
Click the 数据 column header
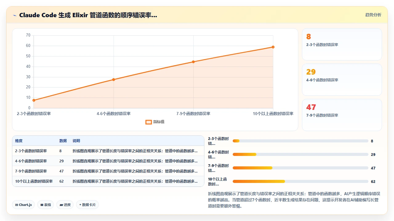[63, 141]
